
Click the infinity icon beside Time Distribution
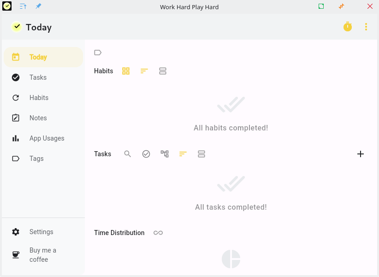coord(158,233)
